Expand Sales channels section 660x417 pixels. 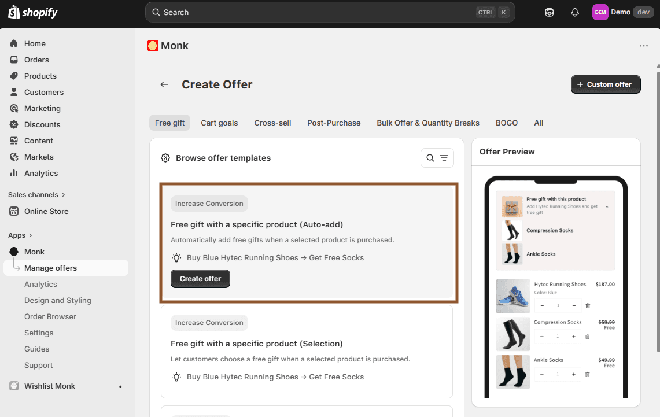36,195
